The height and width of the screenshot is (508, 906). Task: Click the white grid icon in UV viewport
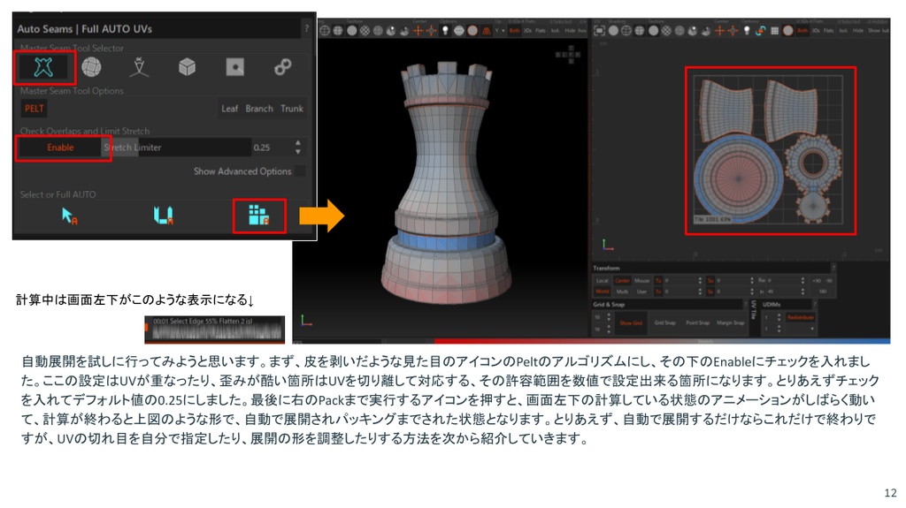774,31
